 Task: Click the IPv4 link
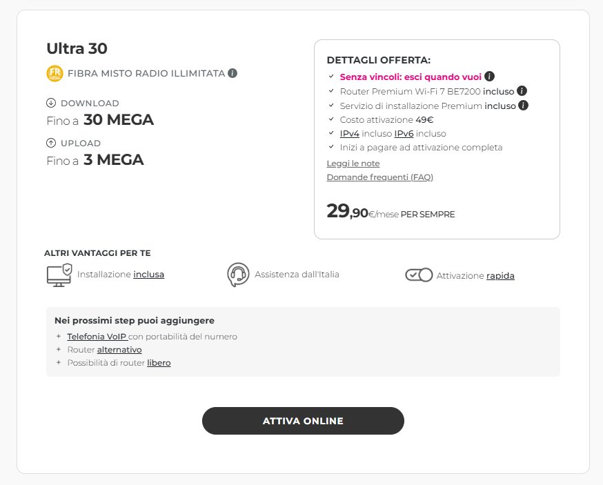click(350, 133)
